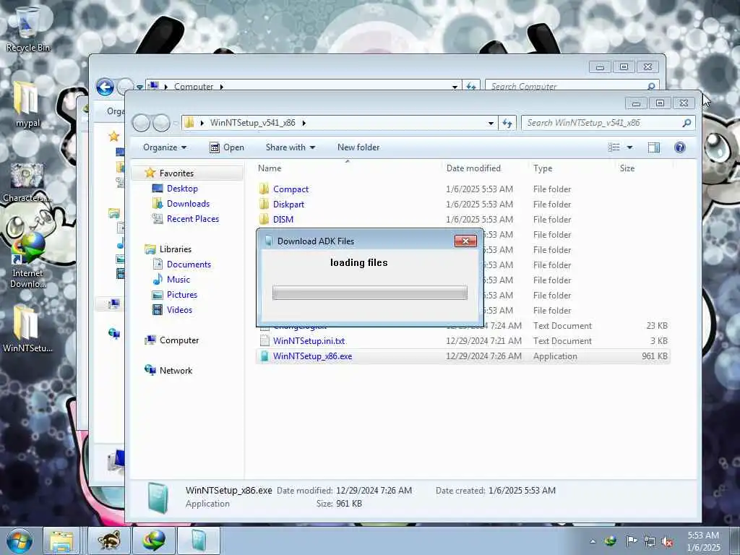Refresh the WinNTSetup_v541_x86 folder view

pyautogui.click(x=507, y=123)
